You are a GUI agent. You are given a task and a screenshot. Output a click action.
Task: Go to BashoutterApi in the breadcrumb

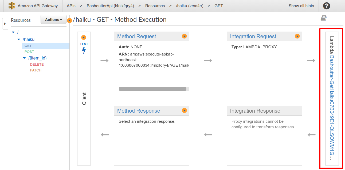(110, 6)
